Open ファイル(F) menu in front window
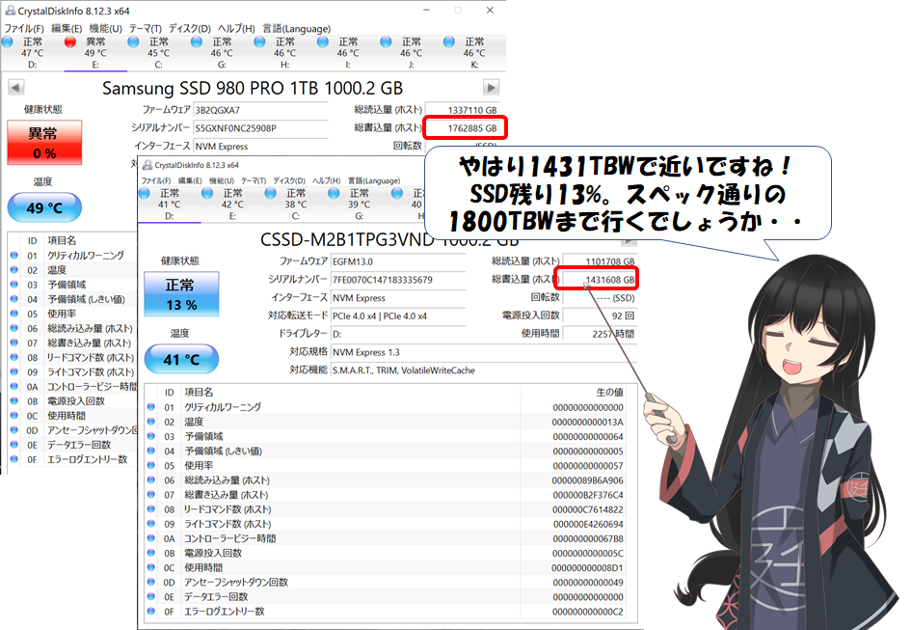 point(156,181)
